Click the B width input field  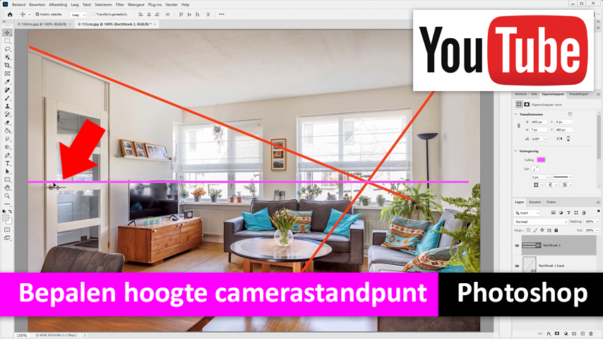tap(538, 122)
